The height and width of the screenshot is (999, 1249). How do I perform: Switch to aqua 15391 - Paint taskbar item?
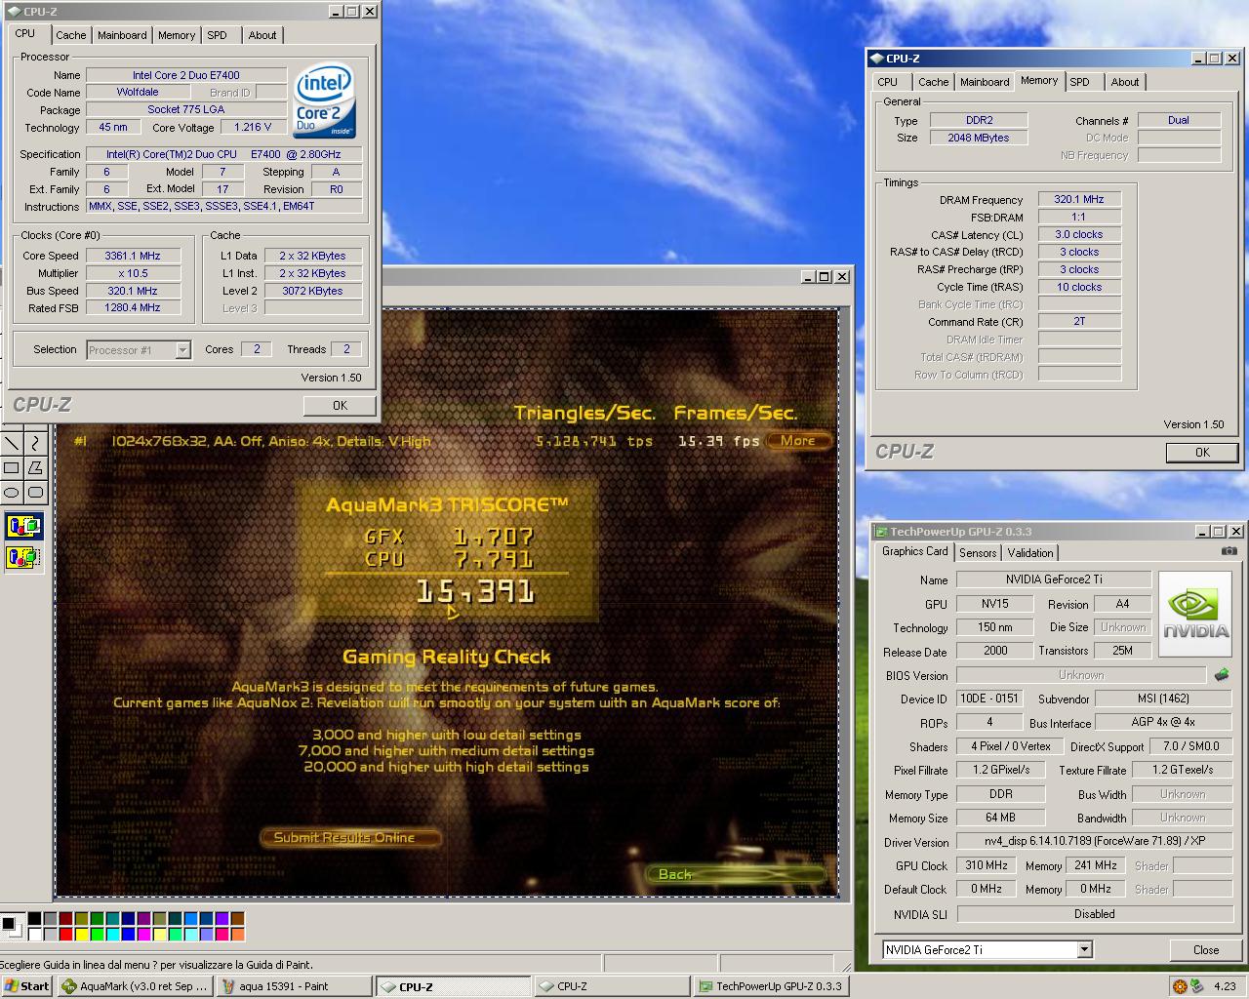click(x=295, y=986)
